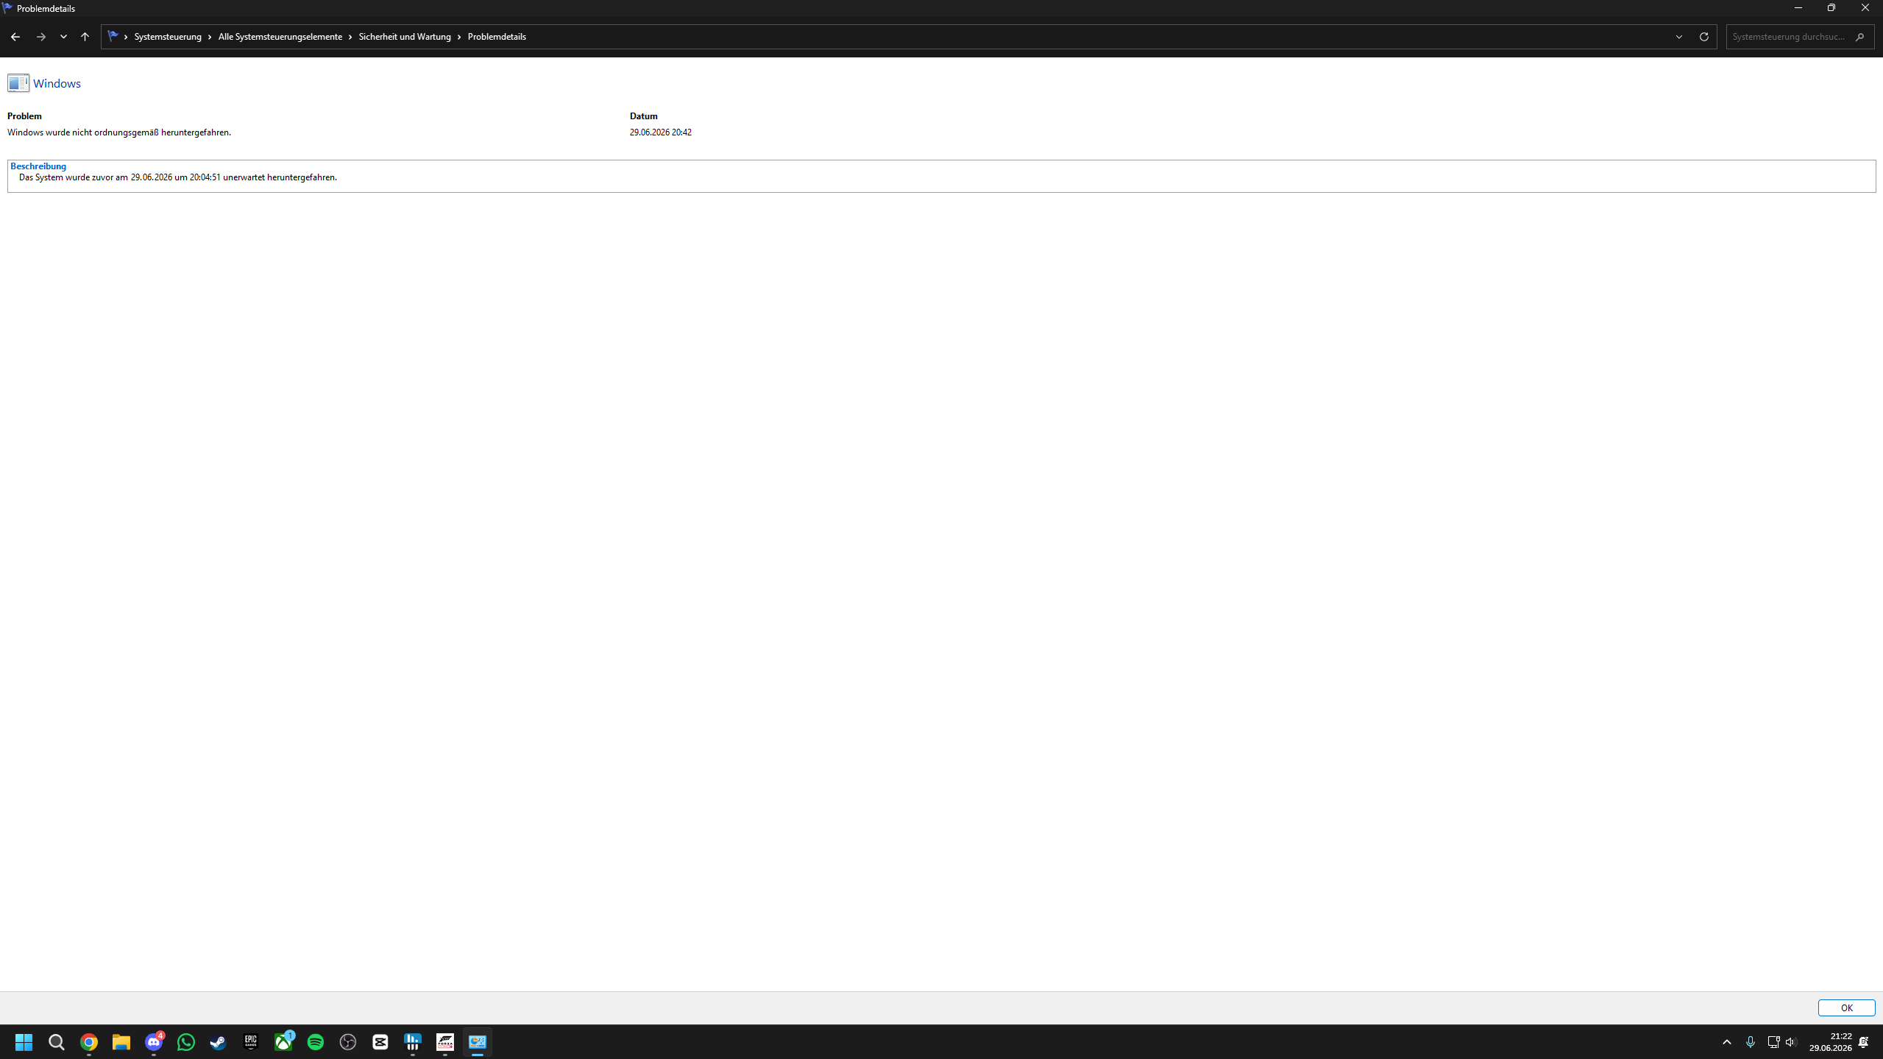Open the recent locations dropdown arrow
Viewport: 1883px width, 1059px height.
64,37
